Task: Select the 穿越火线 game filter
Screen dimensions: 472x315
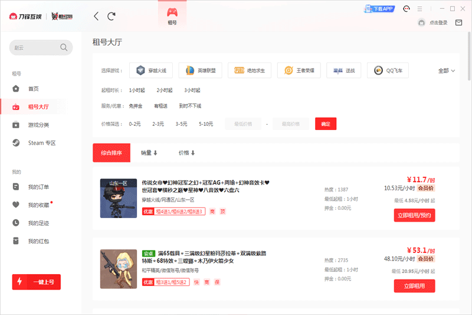Action: pos(151,70)
